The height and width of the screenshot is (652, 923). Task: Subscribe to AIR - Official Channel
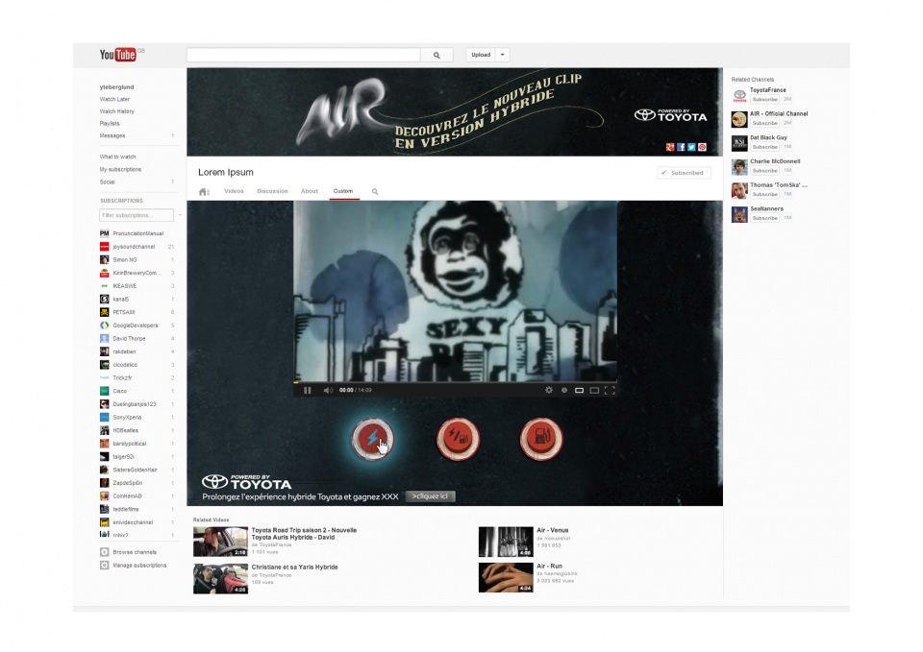764,123
